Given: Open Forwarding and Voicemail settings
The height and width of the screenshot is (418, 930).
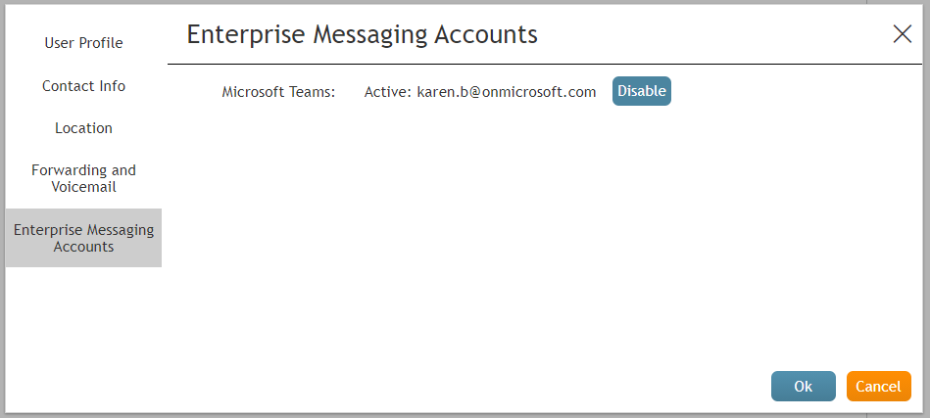Looking at the screenshot, I should tap(83, 178).
